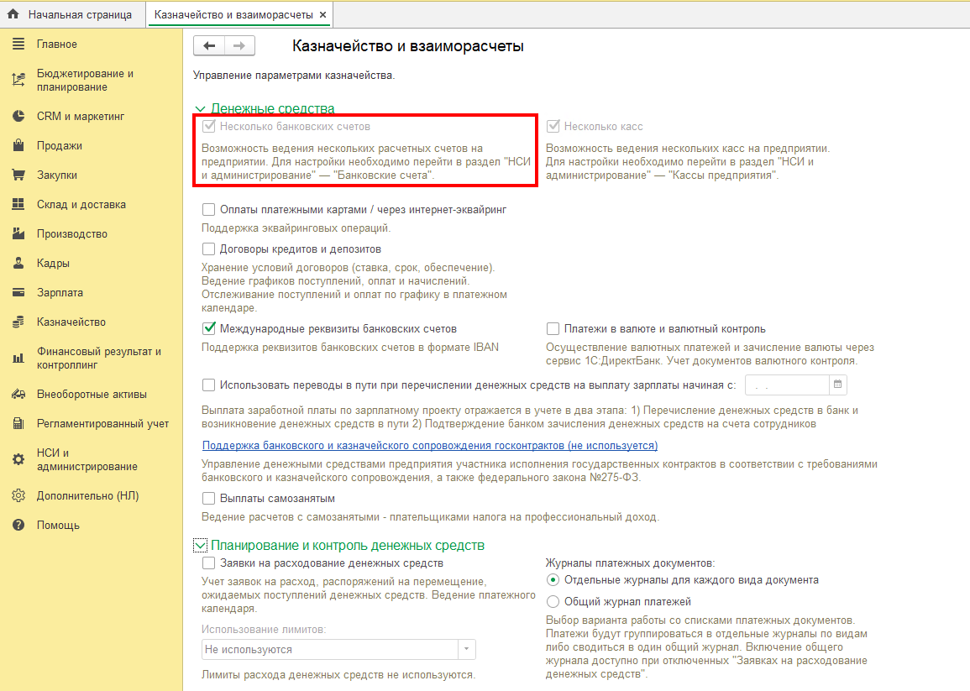Enable Заявки на расходование денежных средств
Image resolution: width=970 pixels, height=691 pixels.
click(208, 563)
